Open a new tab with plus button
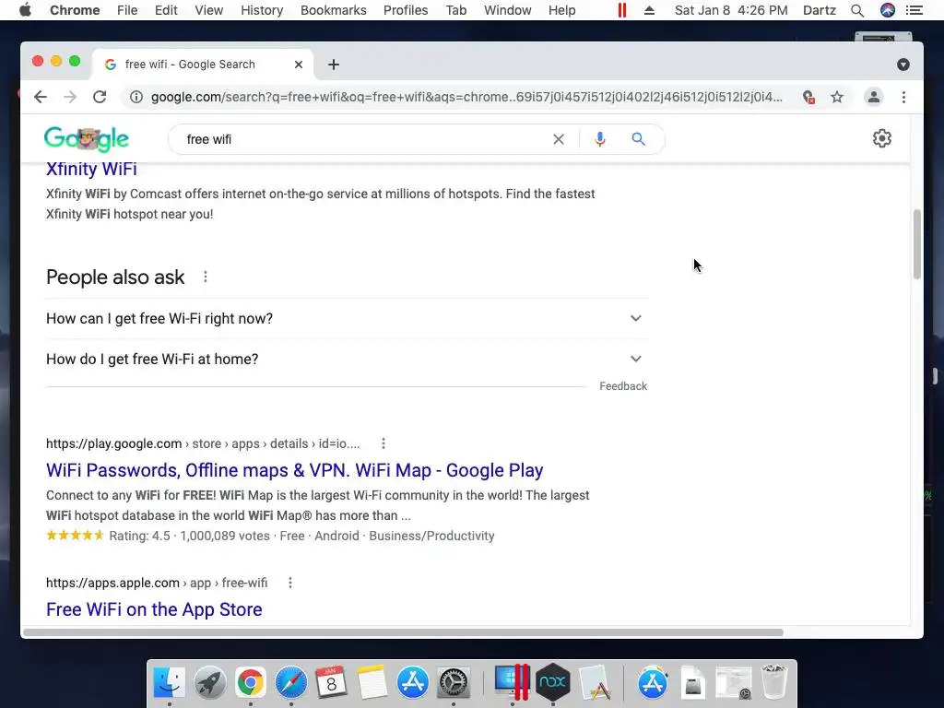 (x=334, y=65)
